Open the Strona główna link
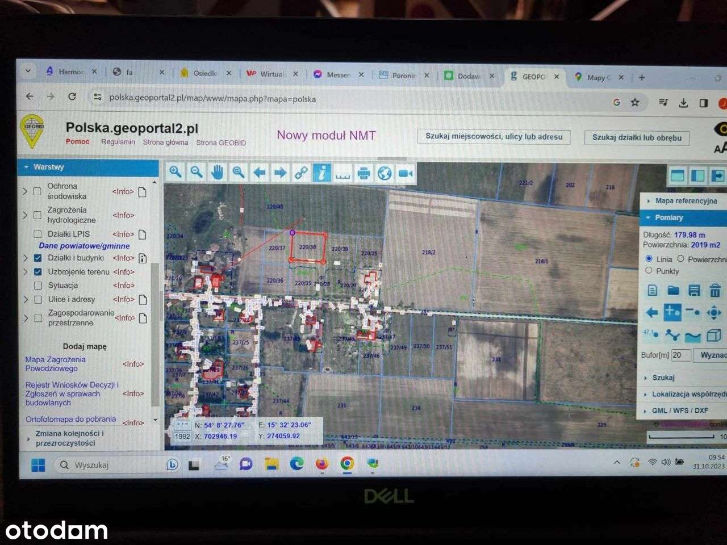727x545 pixels. click(x=165, y=142)
